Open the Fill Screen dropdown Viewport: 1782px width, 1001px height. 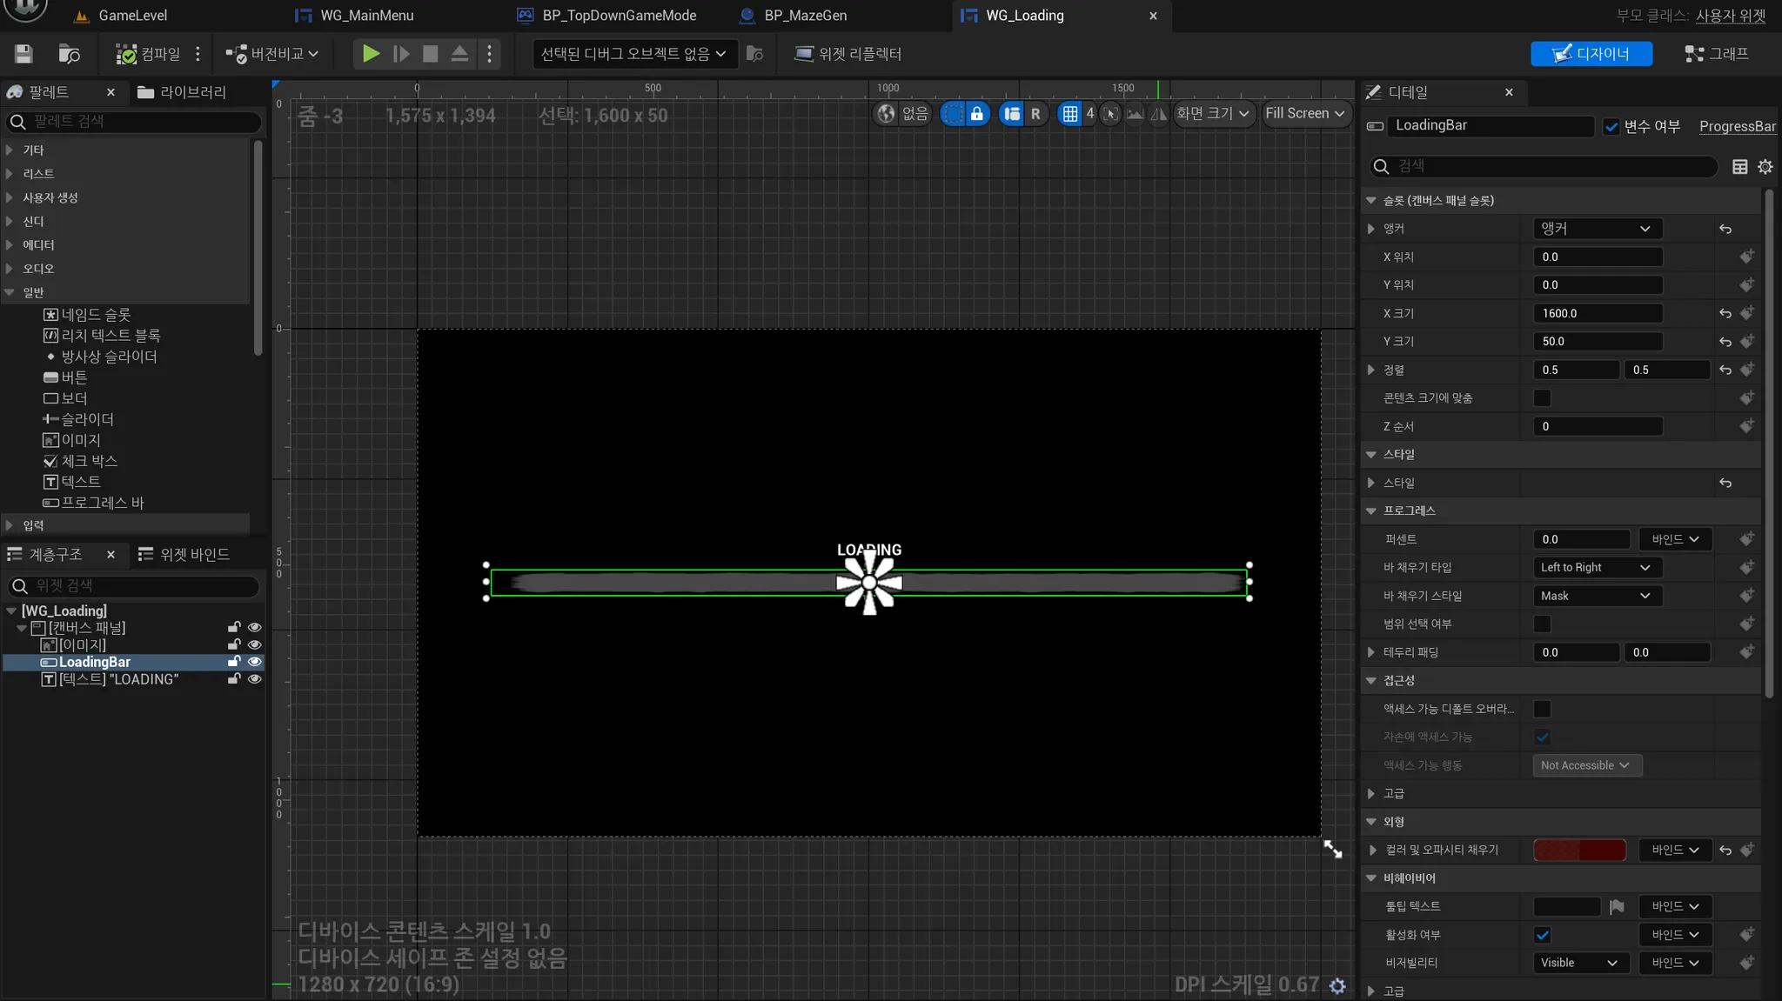coord(1304,114)
